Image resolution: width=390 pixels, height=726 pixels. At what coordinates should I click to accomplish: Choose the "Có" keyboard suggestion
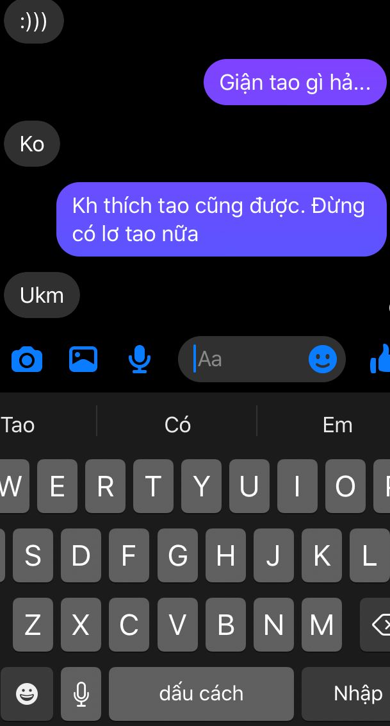click(177, 425)
